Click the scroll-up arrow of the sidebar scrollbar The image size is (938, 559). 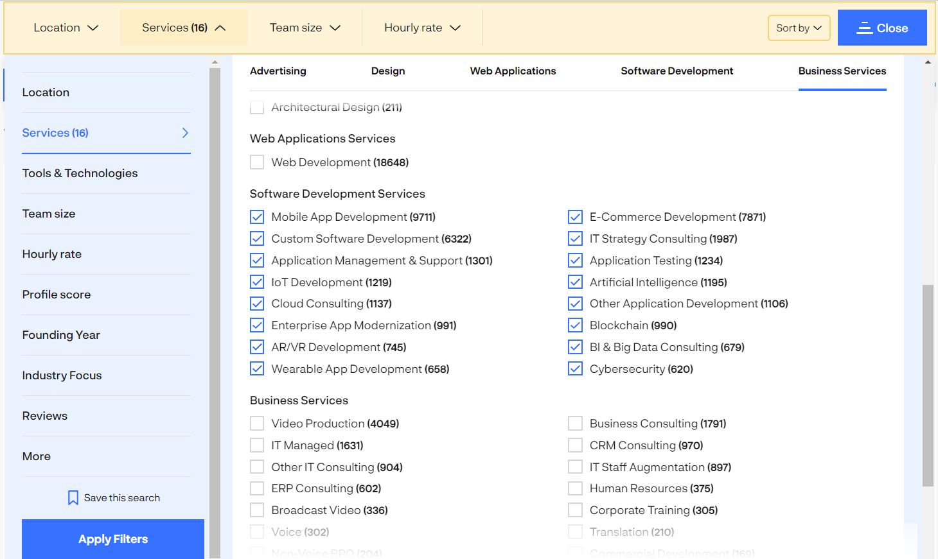[215, 63]
